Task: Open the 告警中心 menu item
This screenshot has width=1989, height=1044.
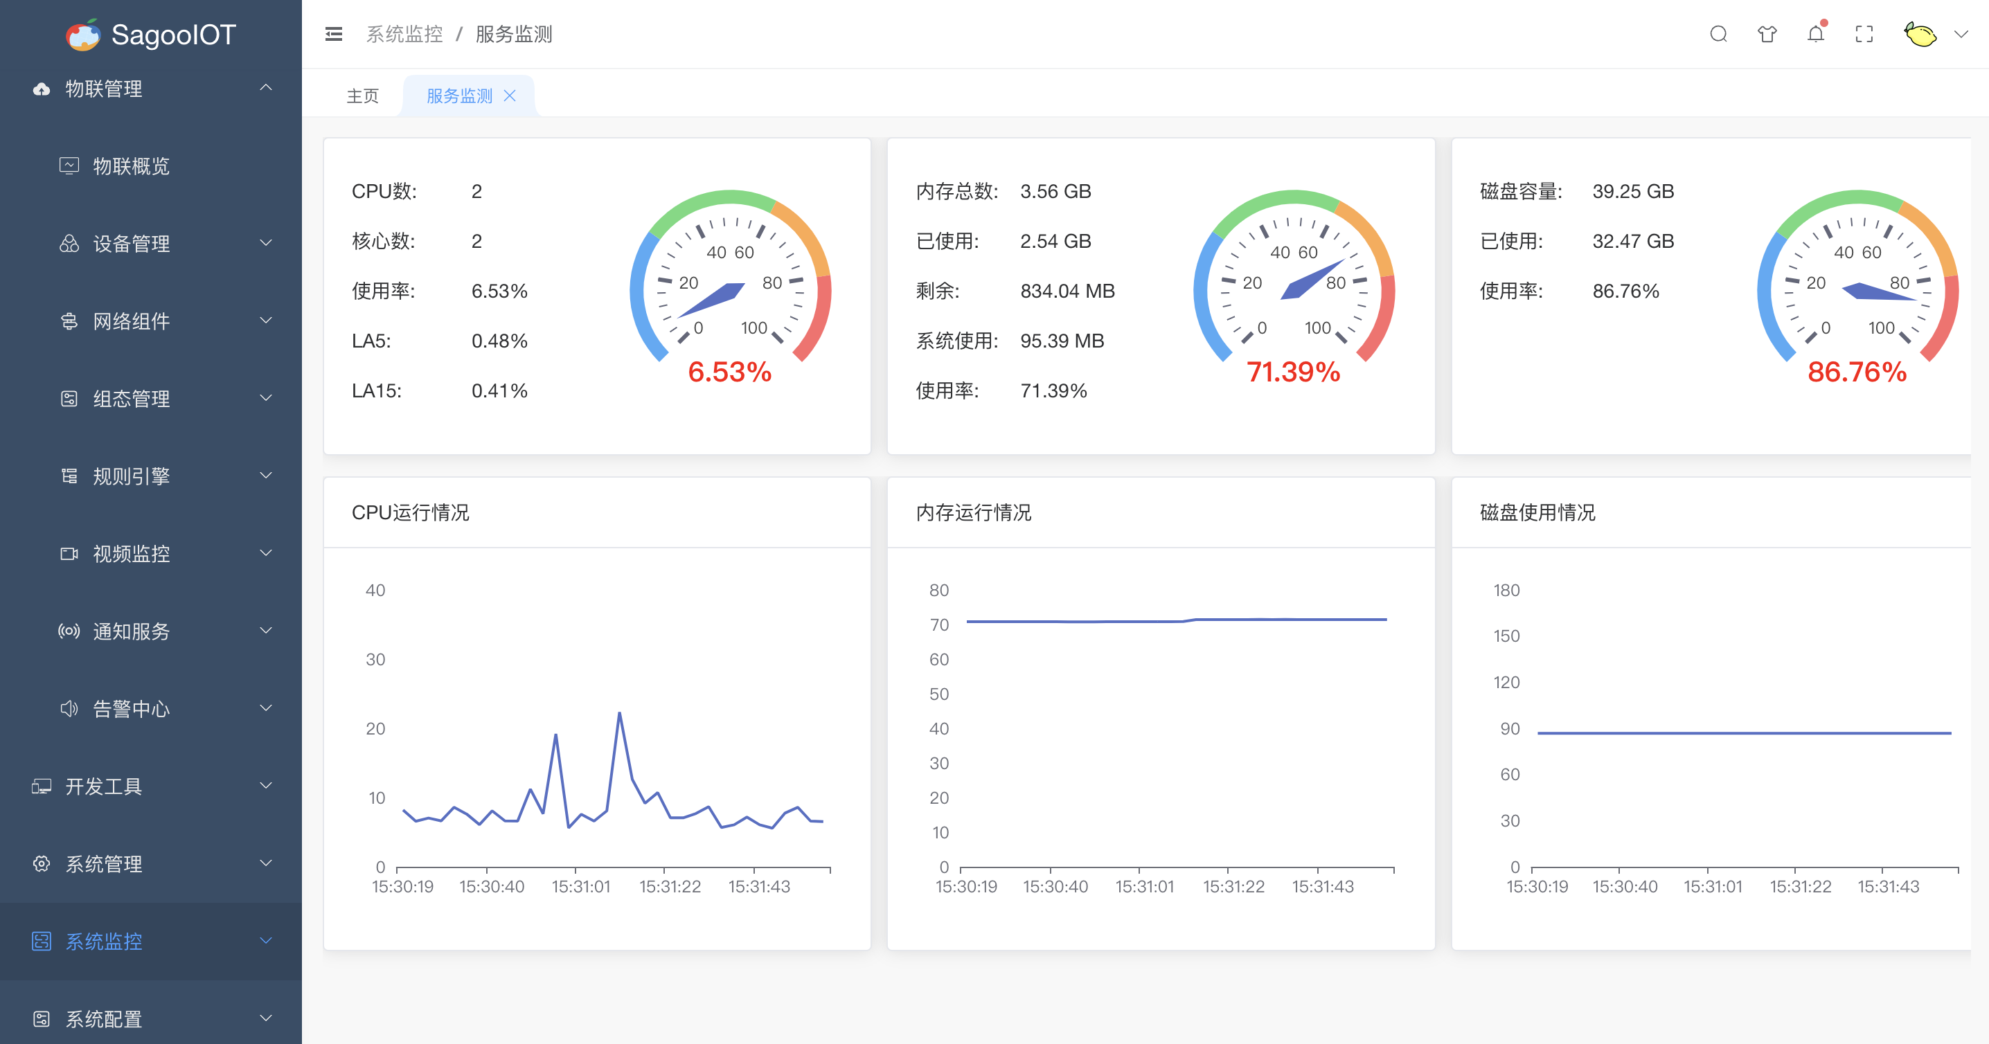Action: tap(132, 708)
